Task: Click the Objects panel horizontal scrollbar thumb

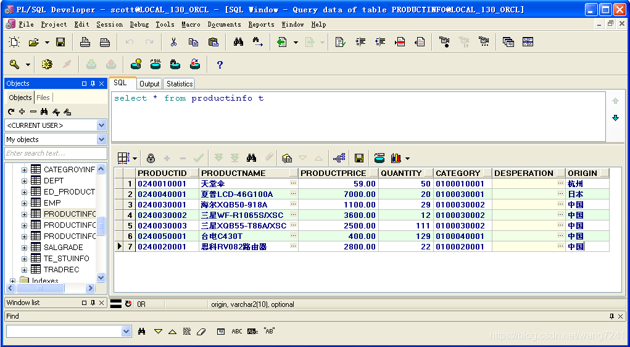Action: click(x=39, y=288)
